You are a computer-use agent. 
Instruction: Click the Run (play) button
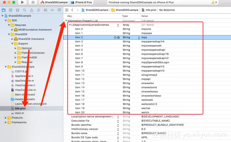click(22, 2)
